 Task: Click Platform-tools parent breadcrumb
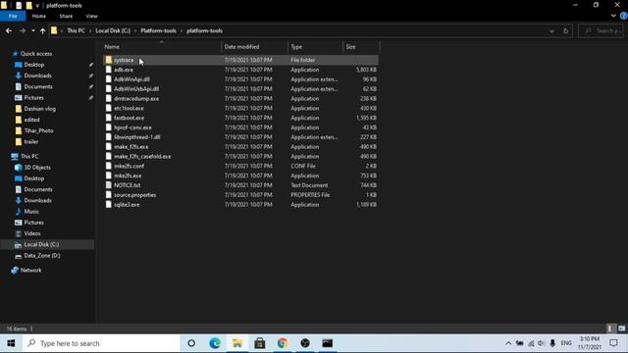(x=158, y=30)
